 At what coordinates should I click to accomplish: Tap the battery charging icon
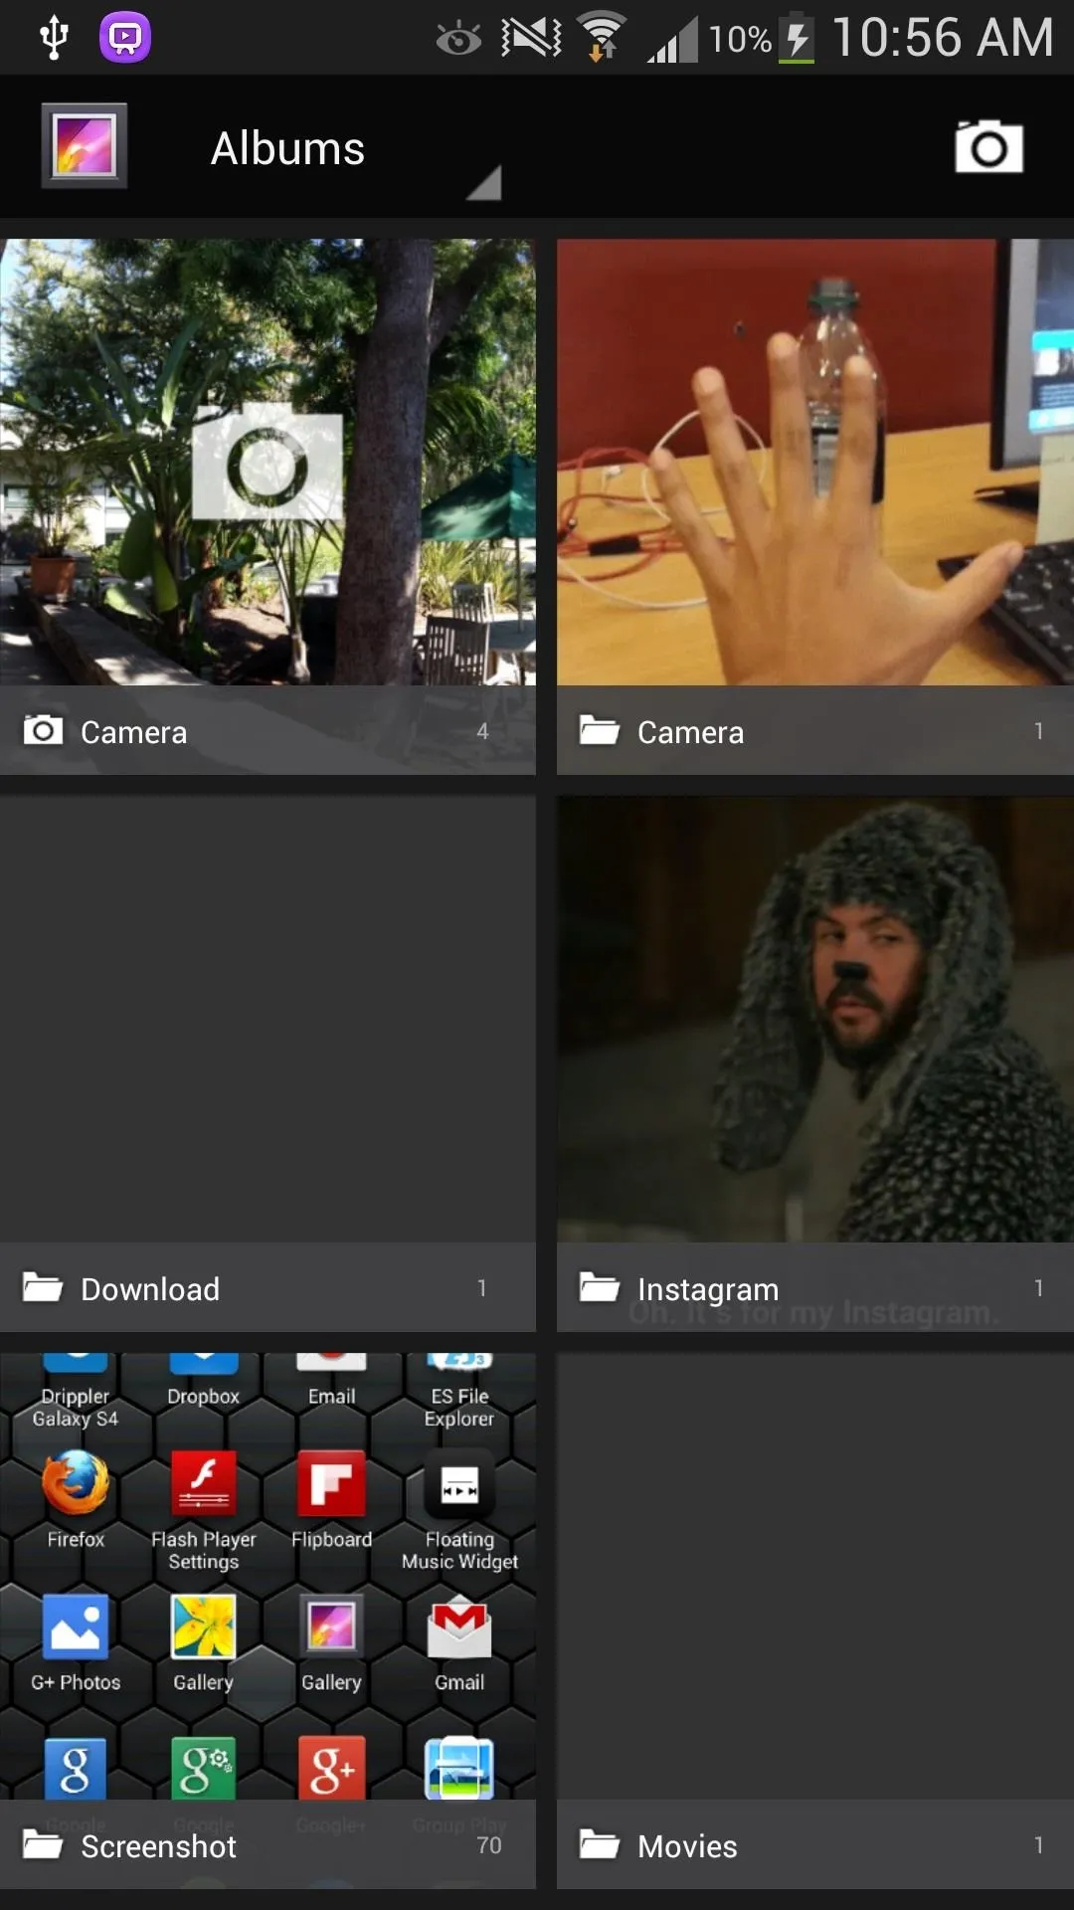(x=797, y=38)
